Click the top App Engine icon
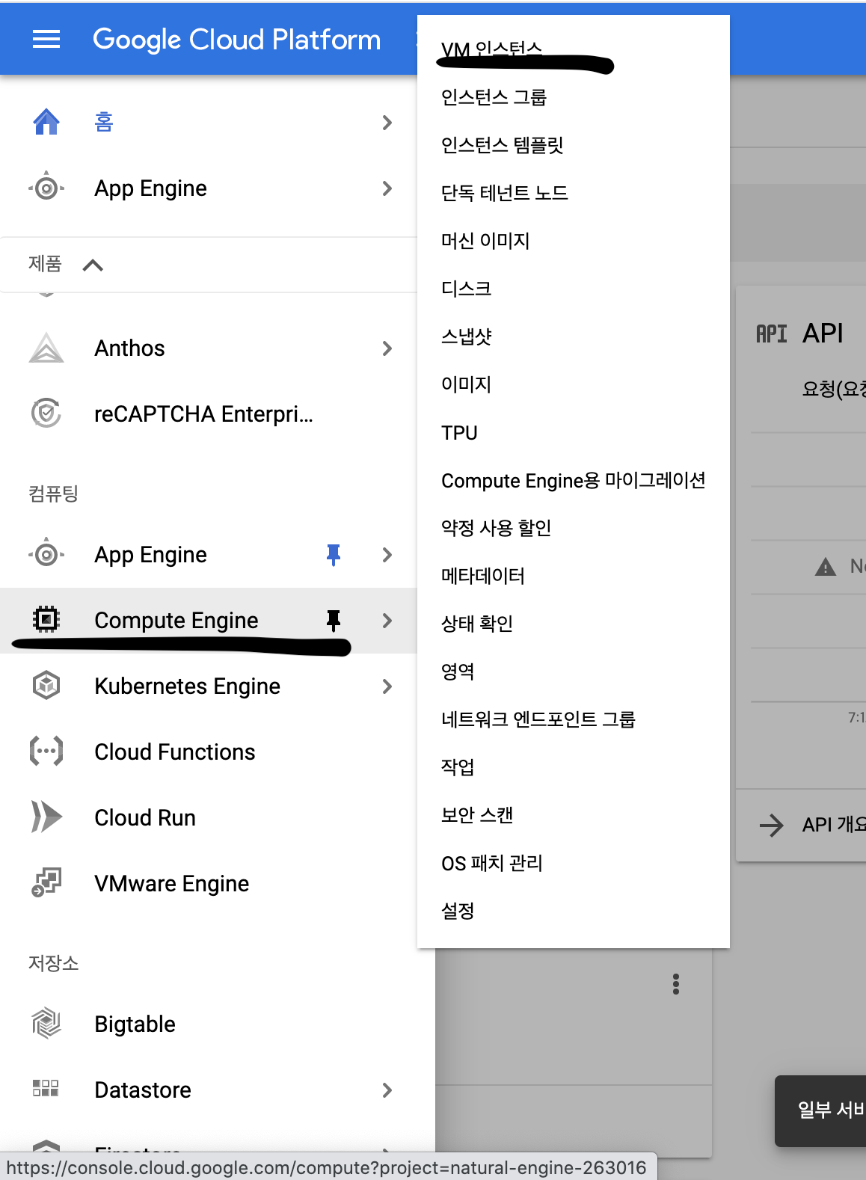Image resolution: width=866 pixels, height=1180 pixels. point(46,188)
